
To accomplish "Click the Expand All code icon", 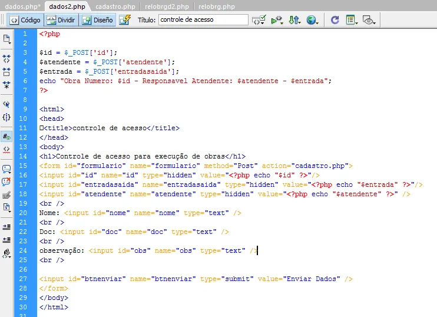I will (6, 84).
